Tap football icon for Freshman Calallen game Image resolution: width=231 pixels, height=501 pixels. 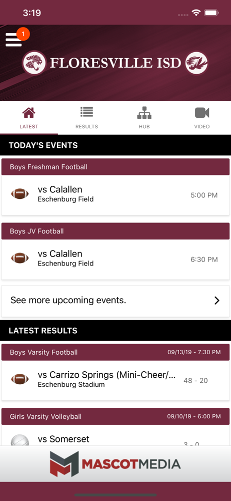[20, 193]
